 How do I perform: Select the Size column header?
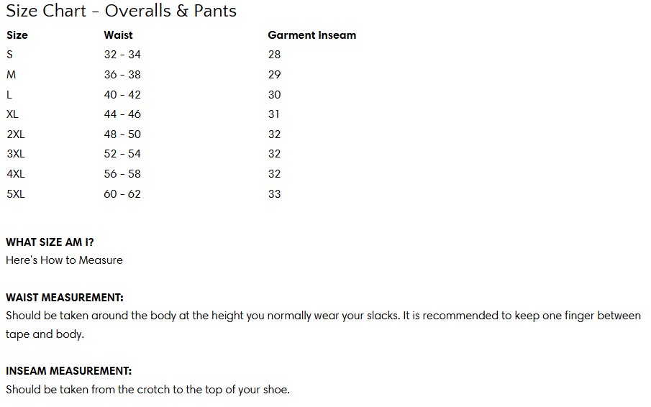pos(17,35)
